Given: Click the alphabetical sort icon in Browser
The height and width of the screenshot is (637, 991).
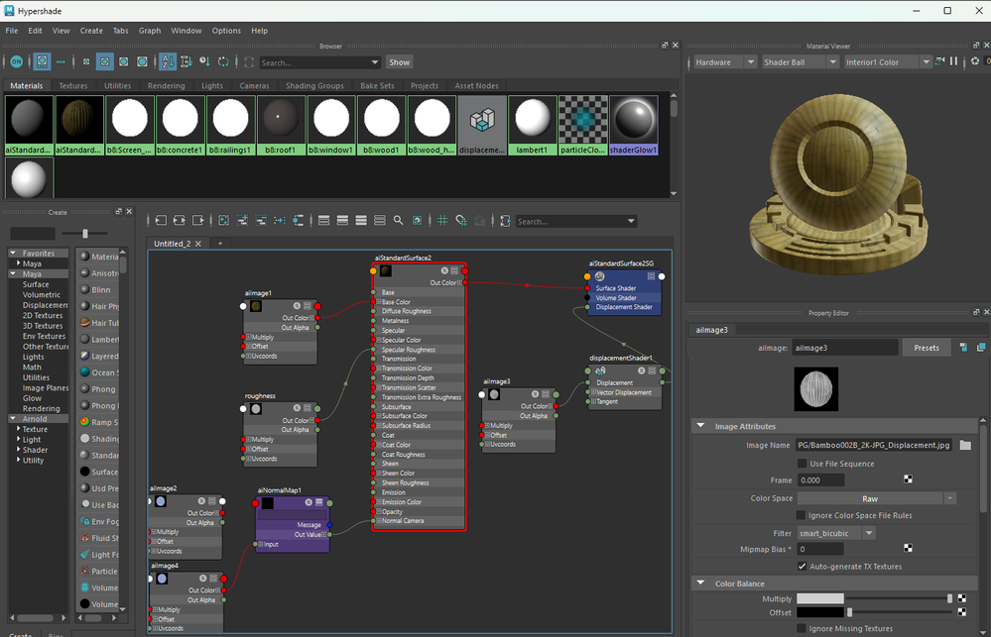Looking at the screenshot, I should tap(168, 61).
